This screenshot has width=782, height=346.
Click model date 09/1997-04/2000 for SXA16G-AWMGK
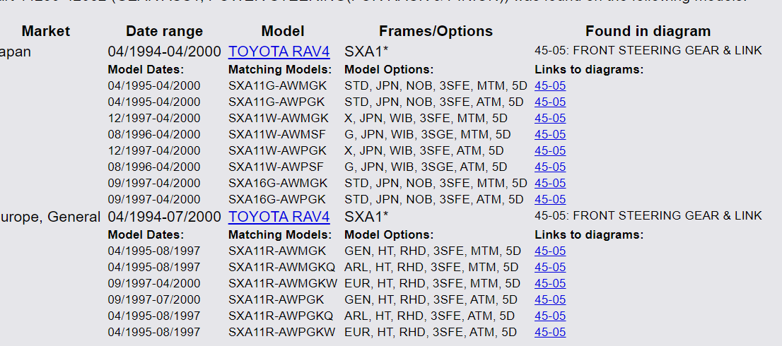click(154, 183)
